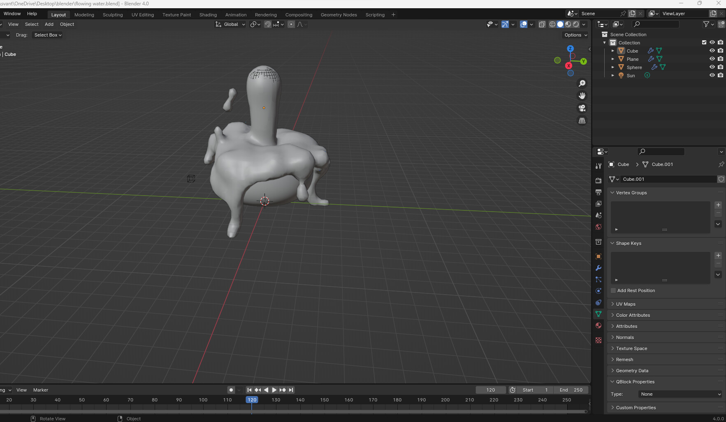The width and height of the screenshot is (726, 422).
Task: Click the Z axis on navigation gizmo
Action: click(571, 48)
